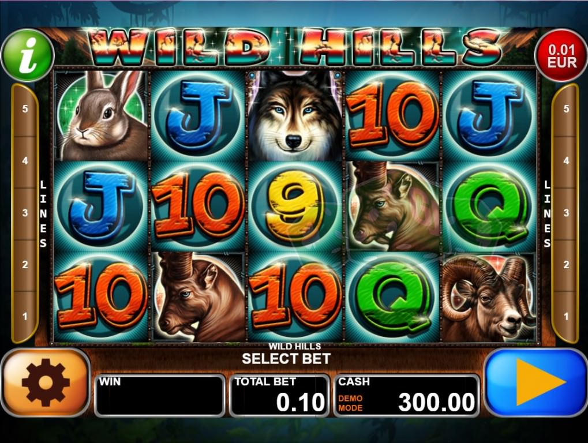The height and width of the screenshot is (443, 588).
Task: Click the yellow 9 symbol
Action: pos(294,207)
